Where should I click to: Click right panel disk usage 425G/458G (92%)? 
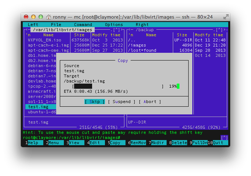[201, 127]
